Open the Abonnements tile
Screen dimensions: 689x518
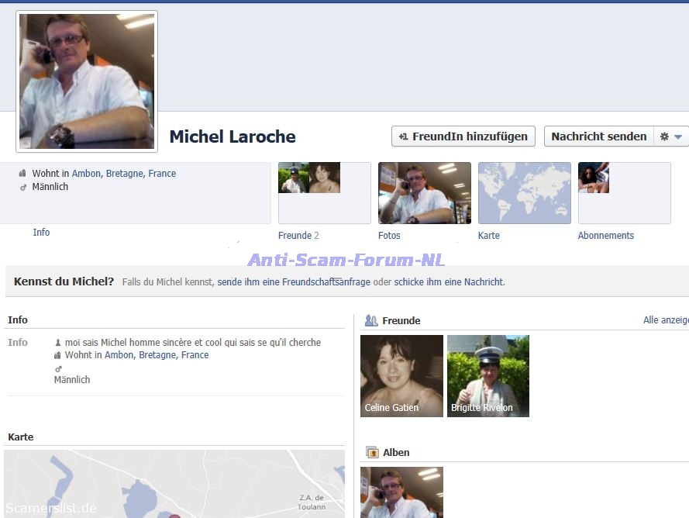click(624, 193)
